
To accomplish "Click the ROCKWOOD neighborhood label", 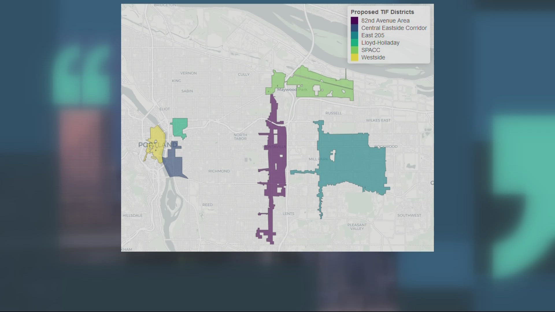I will point(386,146).
